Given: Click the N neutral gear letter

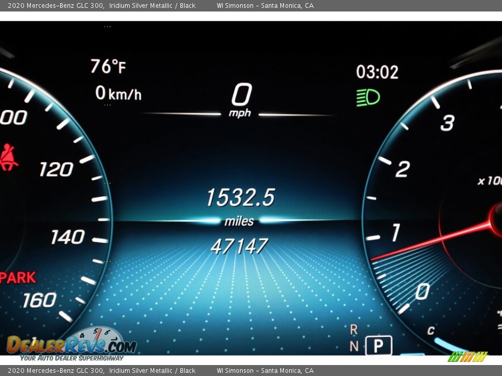Looking at the screenshot, I should (x=354, y=346).
